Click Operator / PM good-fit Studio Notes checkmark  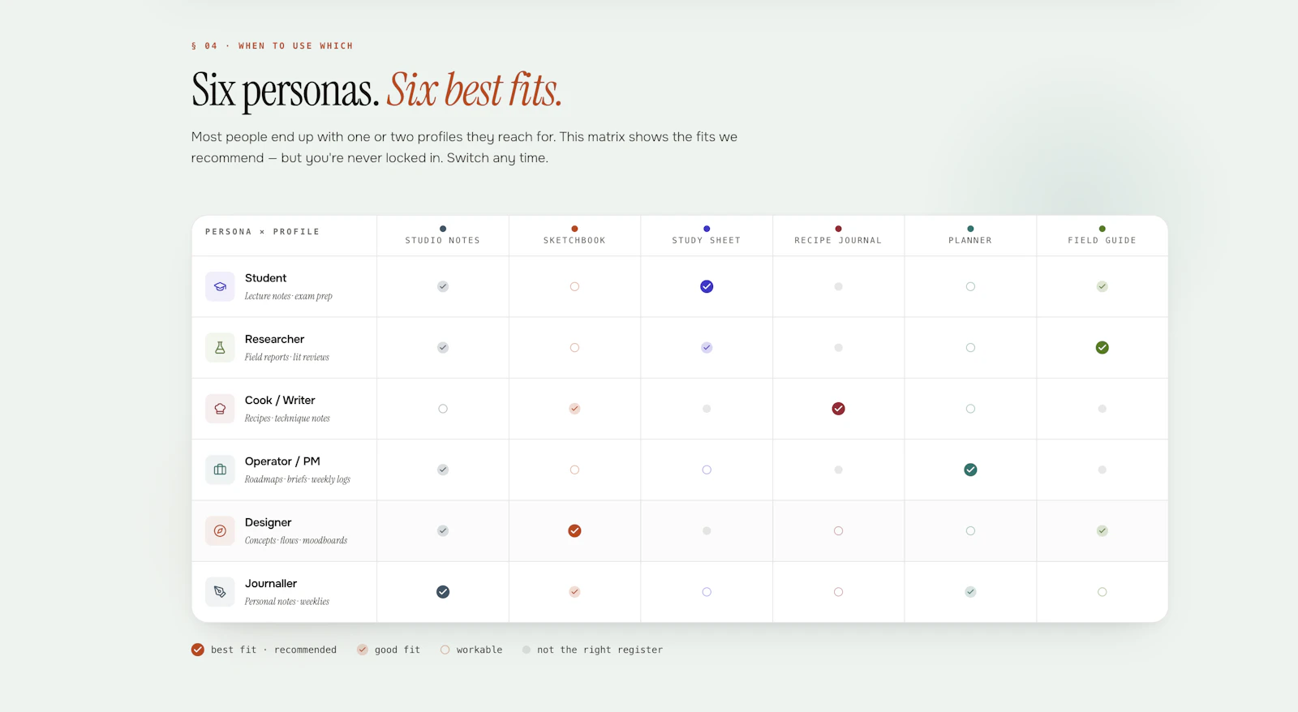443,470
